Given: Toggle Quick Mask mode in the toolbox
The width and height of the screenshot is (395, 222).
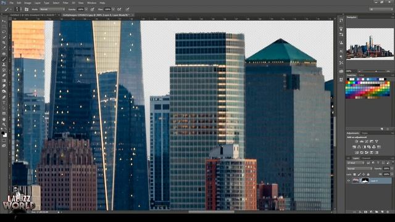Looking at the screenshot, I should [4, 141].
